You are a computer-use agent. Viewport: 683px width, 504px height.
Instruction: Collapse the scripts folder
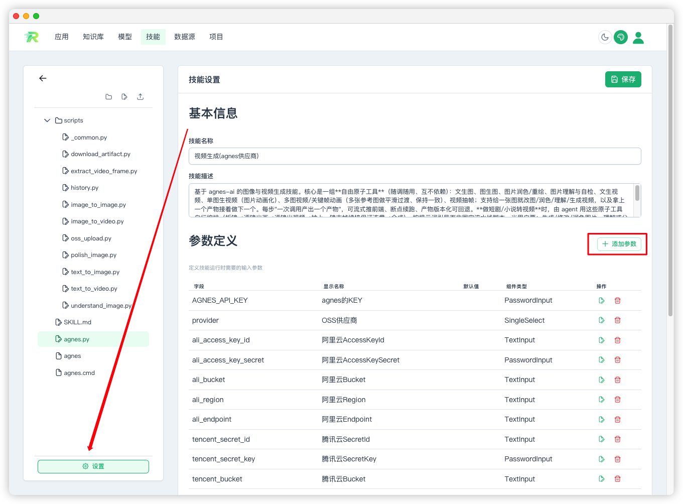pos(47,120)
